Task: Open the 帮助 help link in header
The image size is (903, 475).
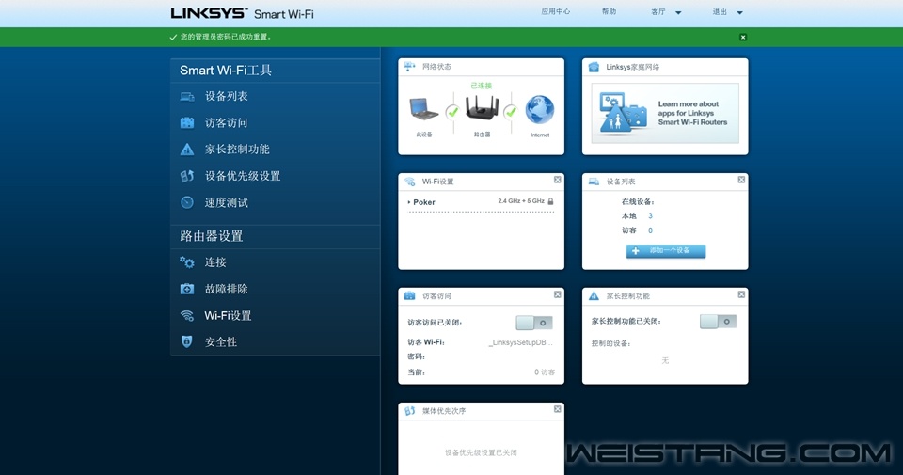Action: [x=609, y=12]
